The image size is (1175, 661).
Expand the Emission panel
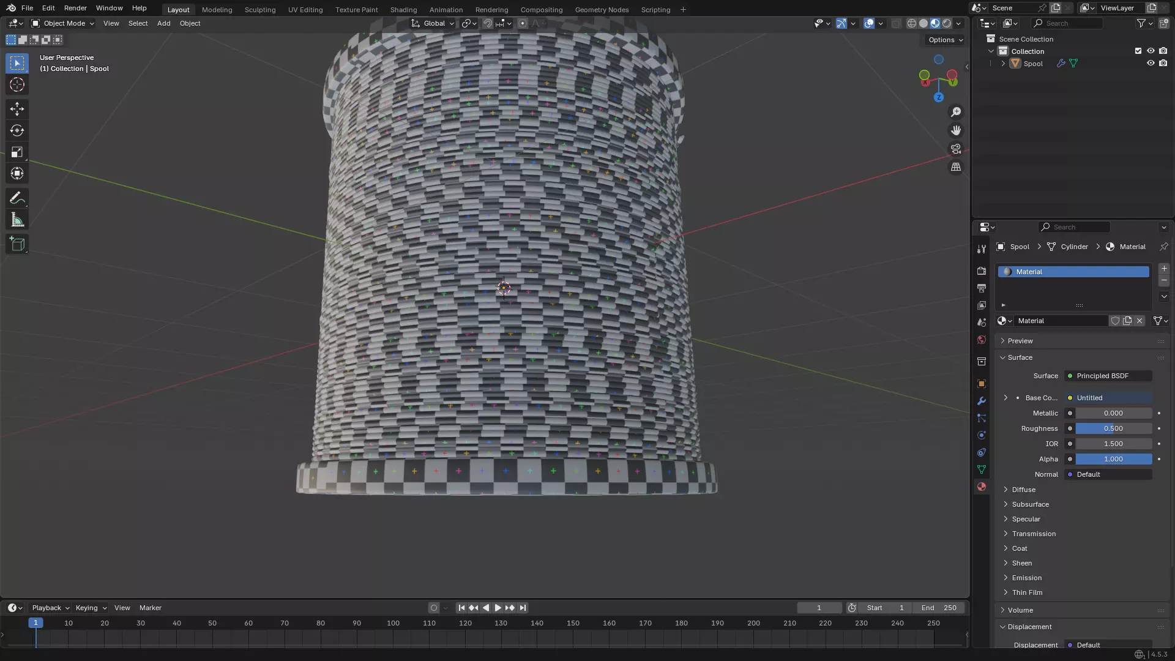click(1026, 578)
